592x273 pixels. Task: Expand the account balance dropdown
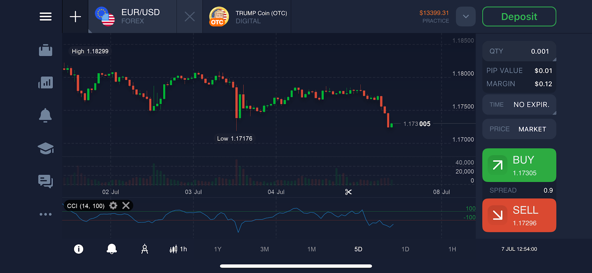click(465, 17)
